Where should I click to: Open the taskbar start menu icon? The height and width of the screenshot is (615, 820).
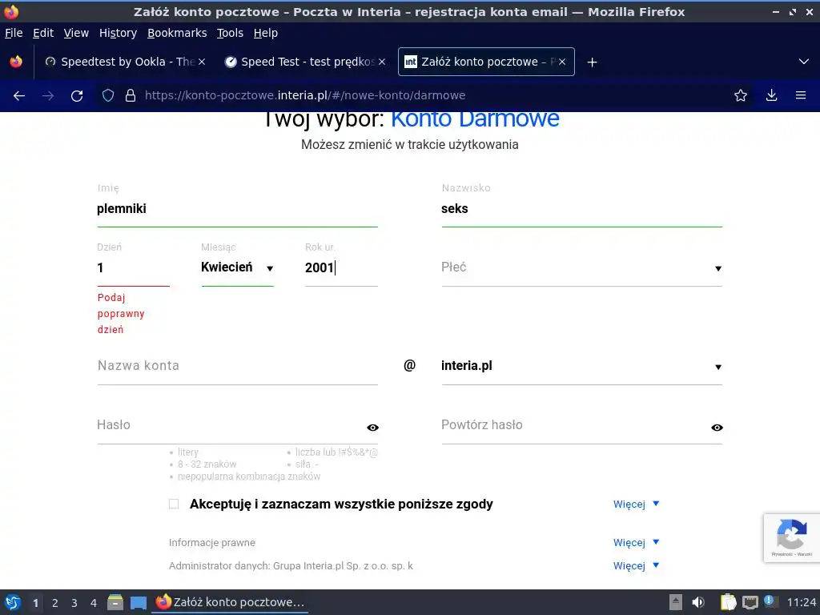pyautogui.click(x=13, y=602)
